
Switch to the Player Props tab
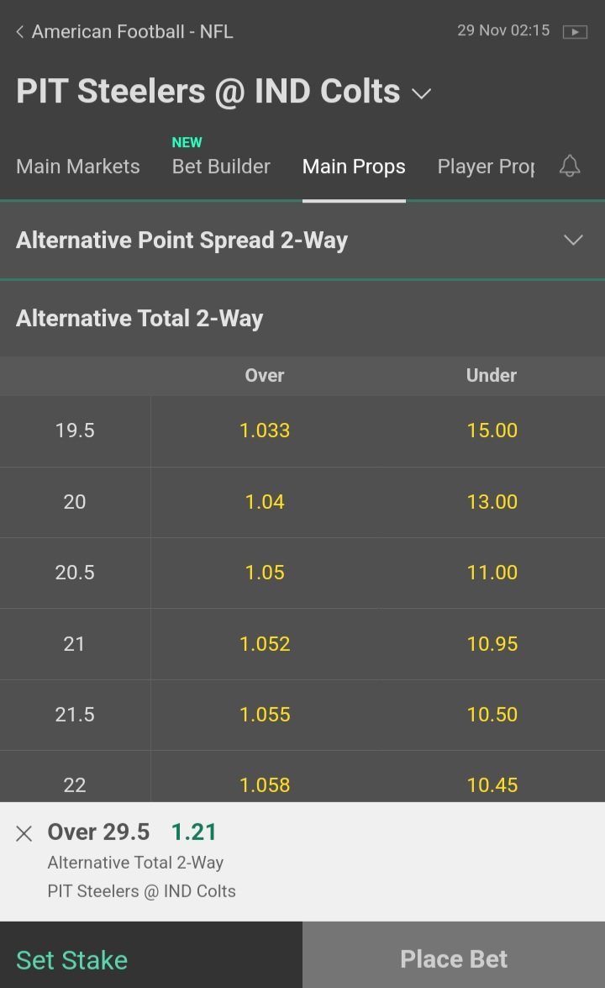tap(486, 166)
